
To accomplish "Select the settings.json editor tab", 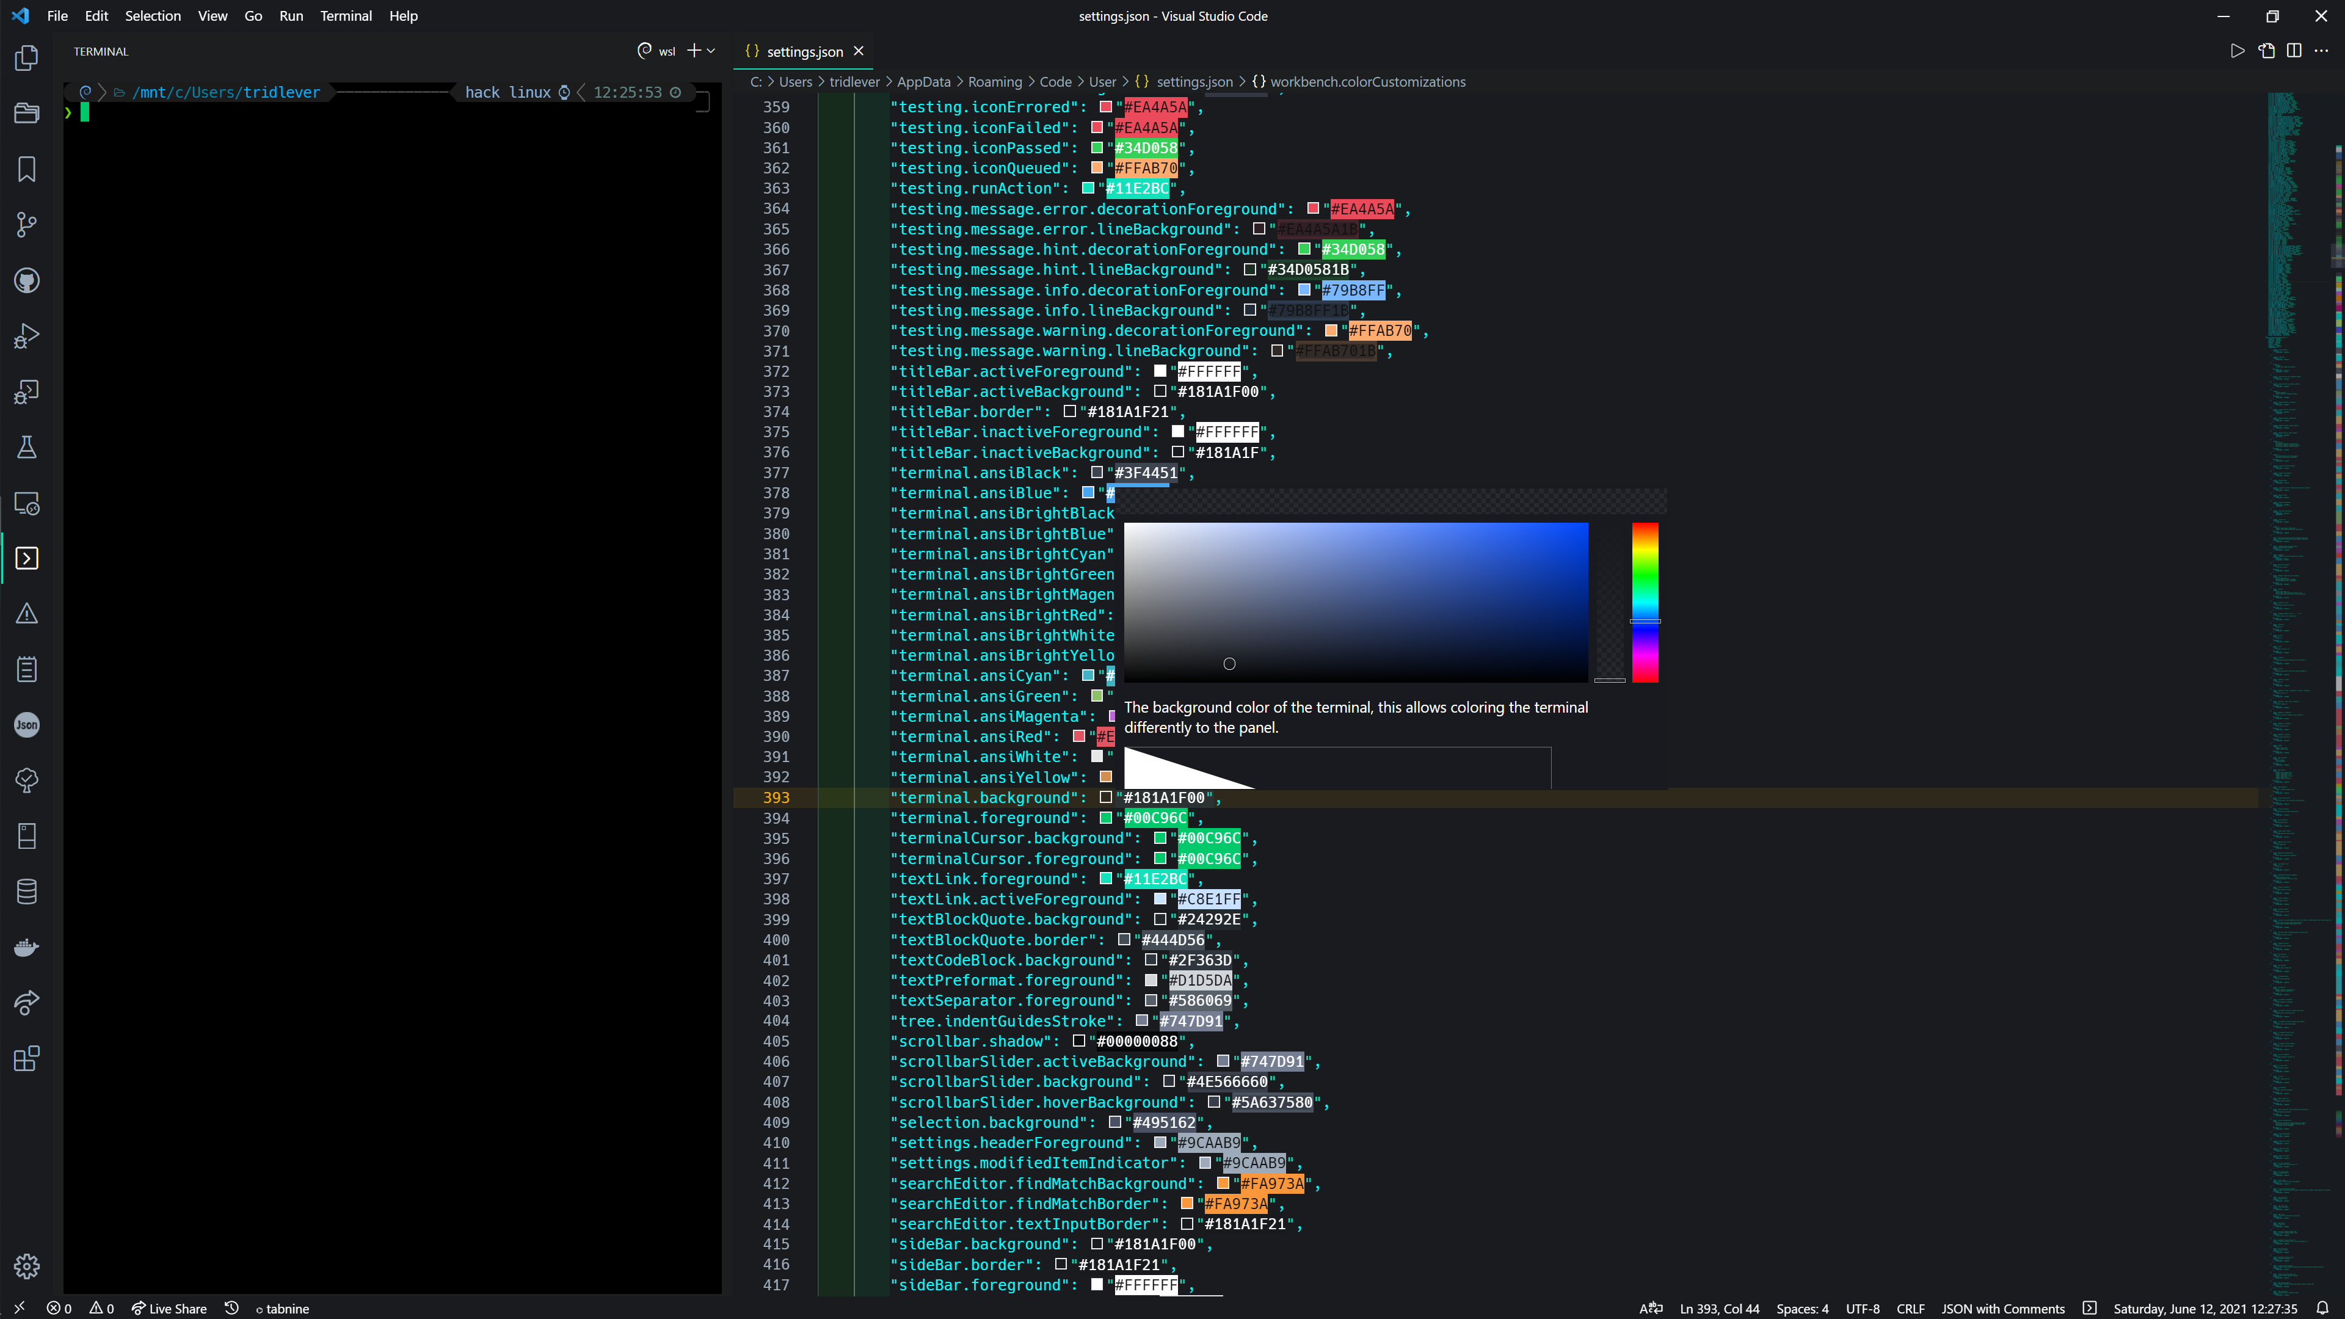I will 804,51.
